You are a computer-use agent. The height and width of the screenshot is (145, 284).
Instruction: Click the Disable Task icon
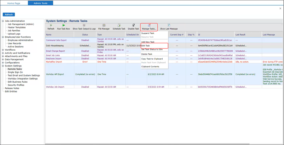(x=133, y=25)
